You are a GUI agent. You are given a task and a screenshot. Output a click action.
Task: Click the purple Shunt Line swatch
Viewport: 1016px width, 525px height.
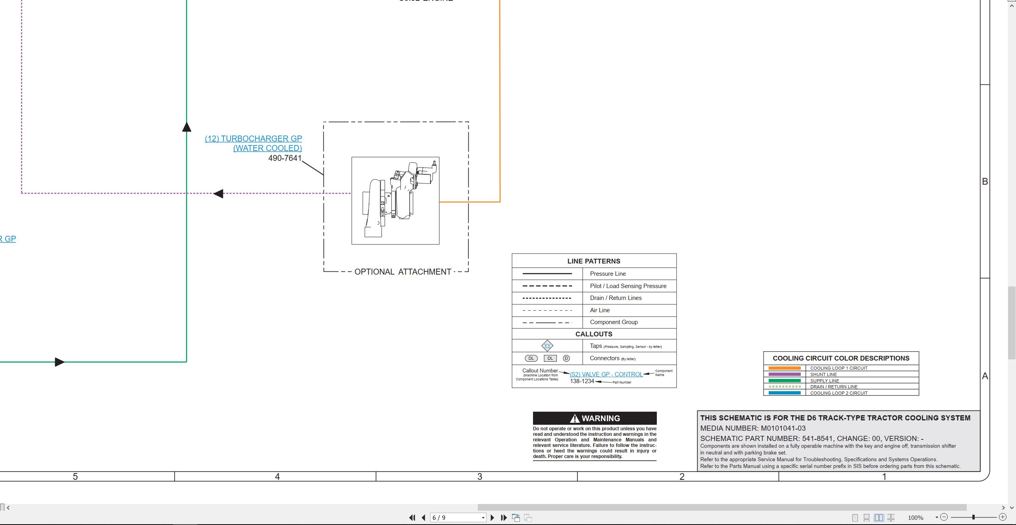tap(785, 374)
